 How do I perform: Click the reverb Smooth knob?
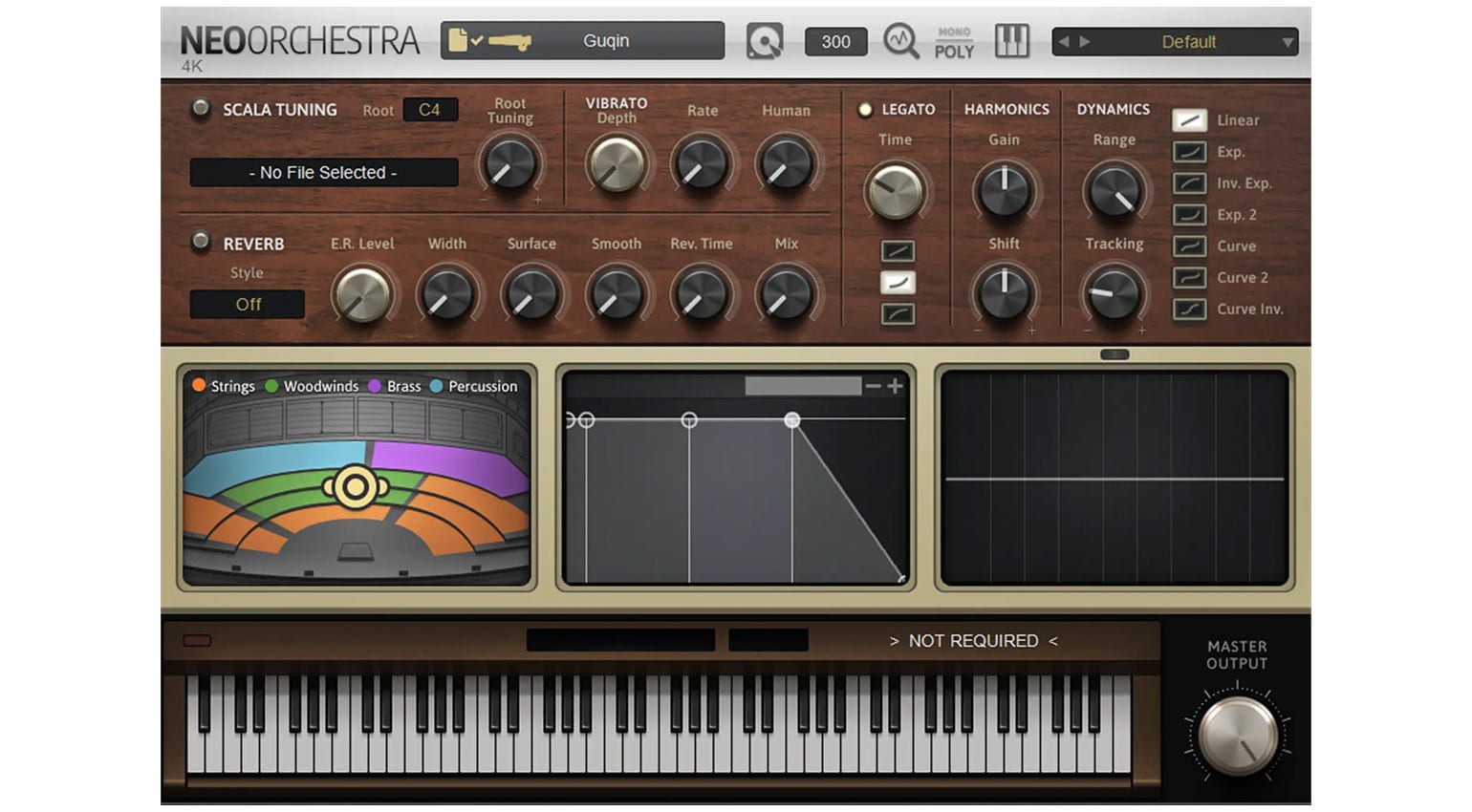point(617,294)
